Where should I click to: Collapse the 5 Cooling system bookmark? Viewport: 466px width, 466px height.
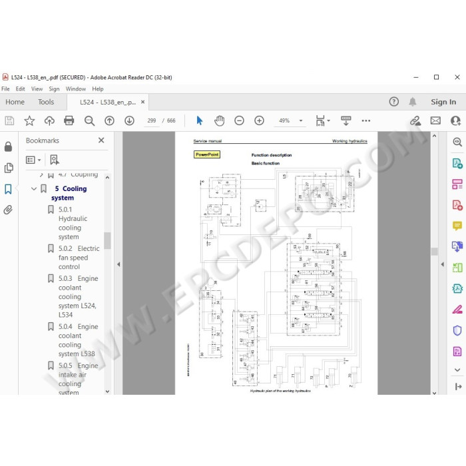pyautogui.click(x=34, y=188)
